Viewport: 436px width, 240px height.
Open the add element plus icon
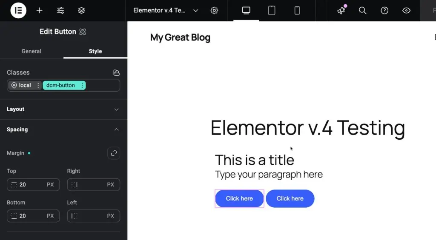(40, 11)
